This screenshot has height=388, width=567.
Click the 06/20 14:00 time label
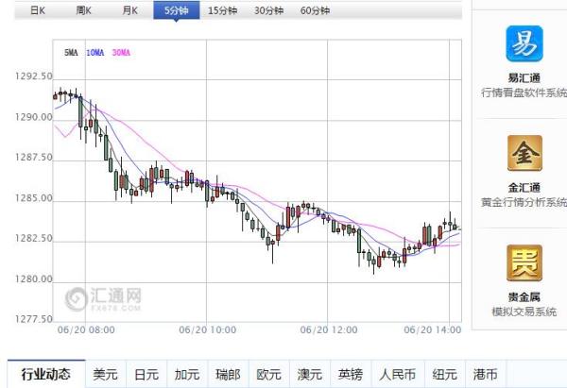click(x=433, y=329)
